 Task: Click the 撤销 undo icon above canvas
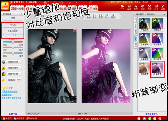click(88, 16)
